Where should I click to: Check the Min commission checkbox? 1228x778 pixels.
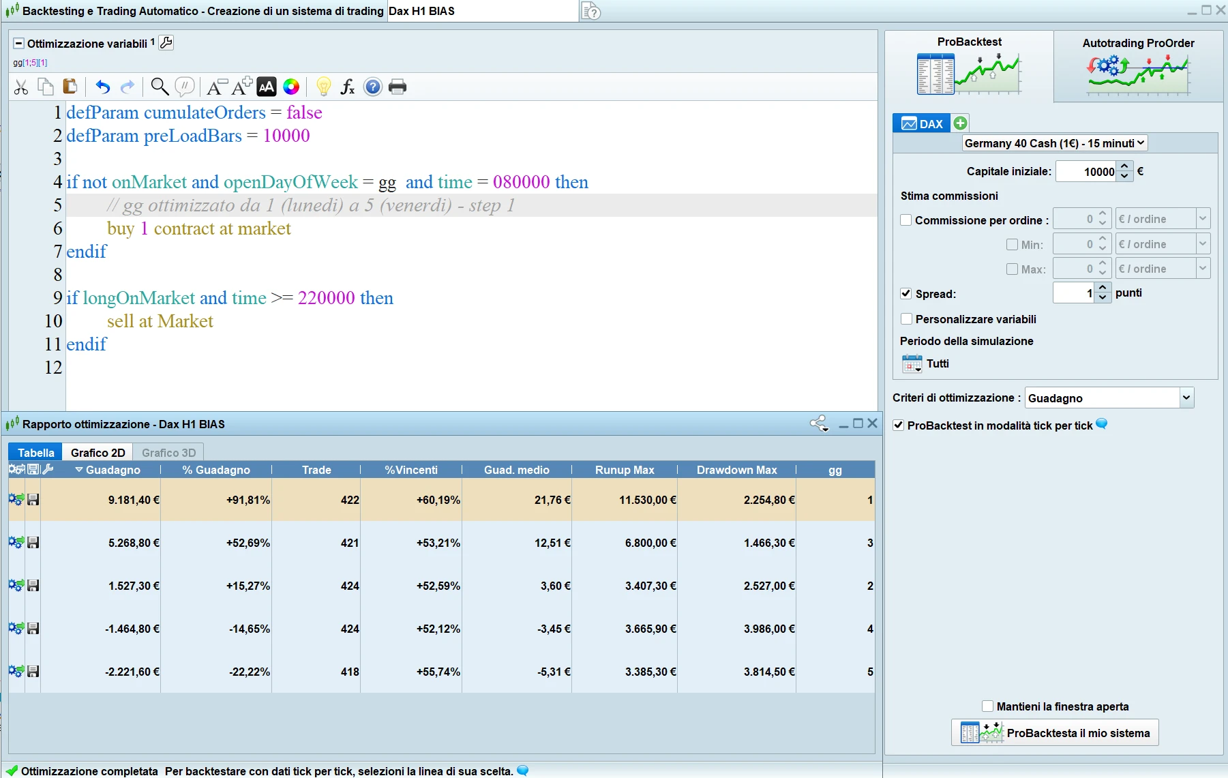(x=1013, y=245)
